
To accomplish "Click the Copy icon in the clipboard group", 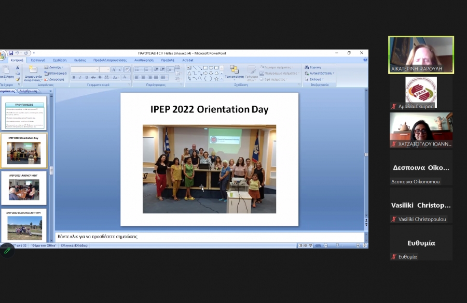I will point(18,74).
